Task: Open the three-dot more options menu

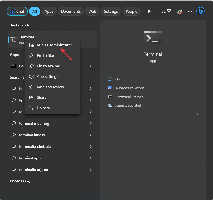Action: point(190,11)
